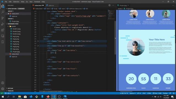Click the main breadcrumb item
The height and width of the screenshot is (99, 176).
coord(63,9)
